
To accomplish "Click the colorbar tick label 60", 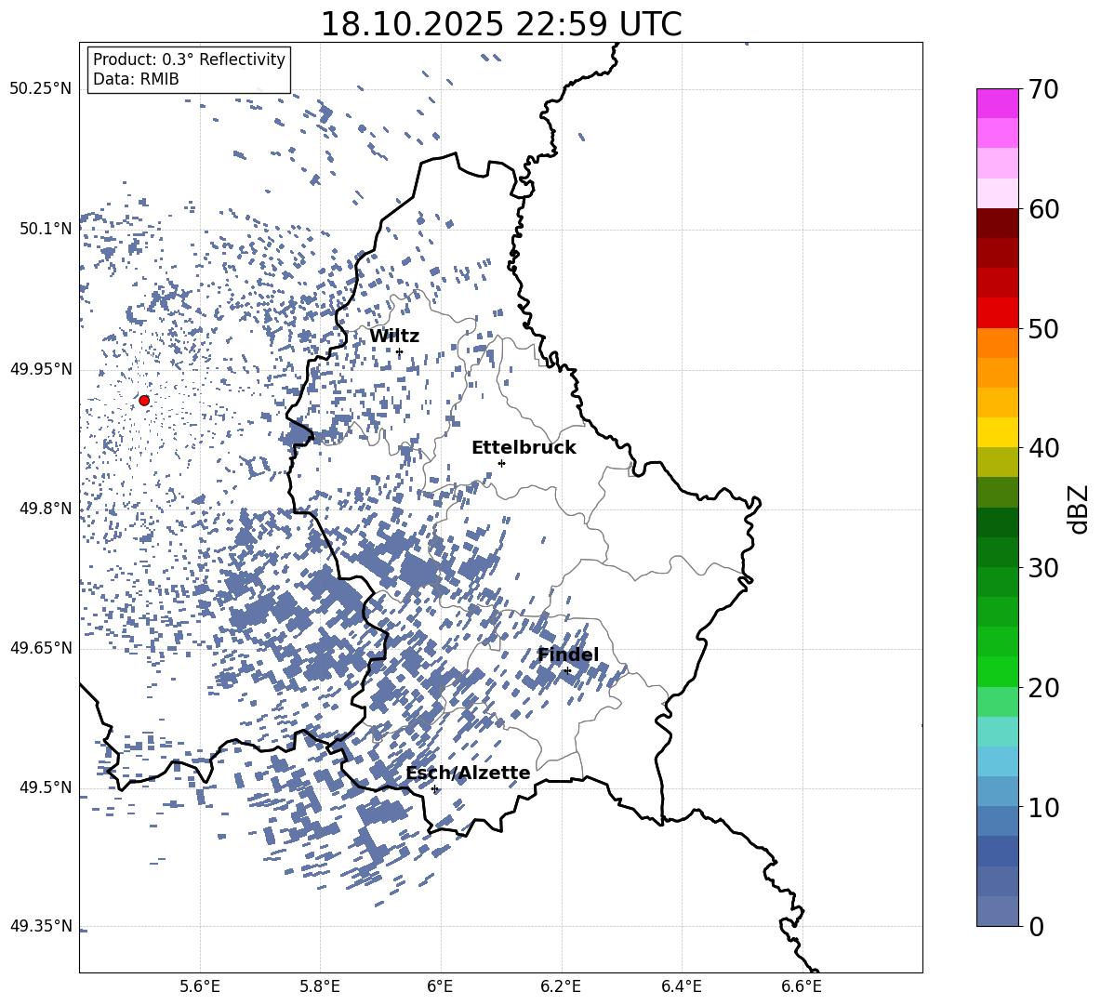I will click(x=1044, y=209).
